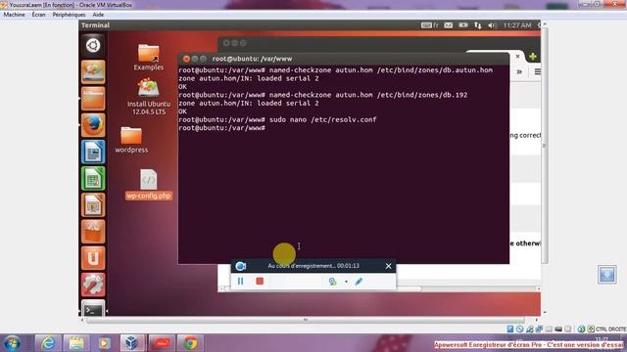The image size is (627, 352).
Task: Open the recorder camera logo icon
Action: pyautogui.click(x=241, y=266)
